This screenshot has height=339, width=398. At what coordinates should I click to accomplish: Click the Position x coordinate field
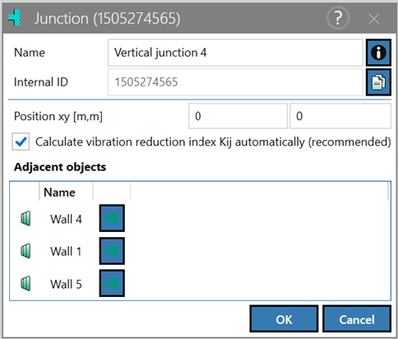[x=238, y=116]
